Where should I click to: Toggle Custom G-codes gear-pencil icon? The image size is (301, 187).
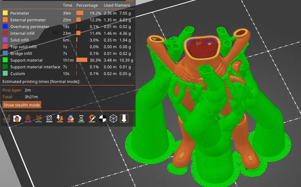click(92, 119)
